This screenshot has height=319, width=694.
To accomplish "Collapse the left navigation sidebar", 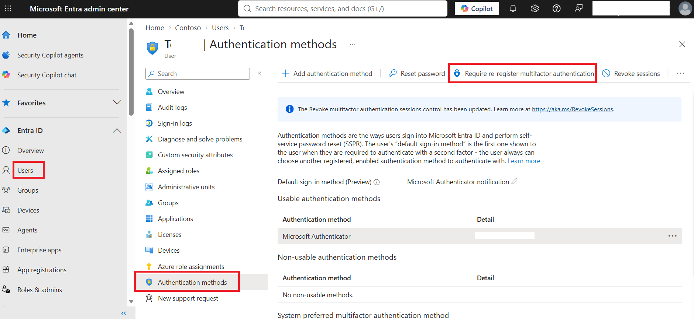I will tap(124, 313).
